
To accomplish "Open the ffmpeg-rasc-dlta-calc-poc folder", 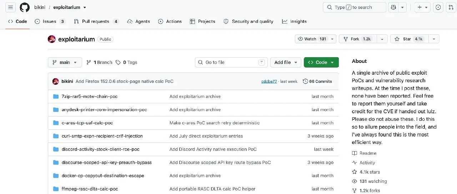I will point(90,189).
